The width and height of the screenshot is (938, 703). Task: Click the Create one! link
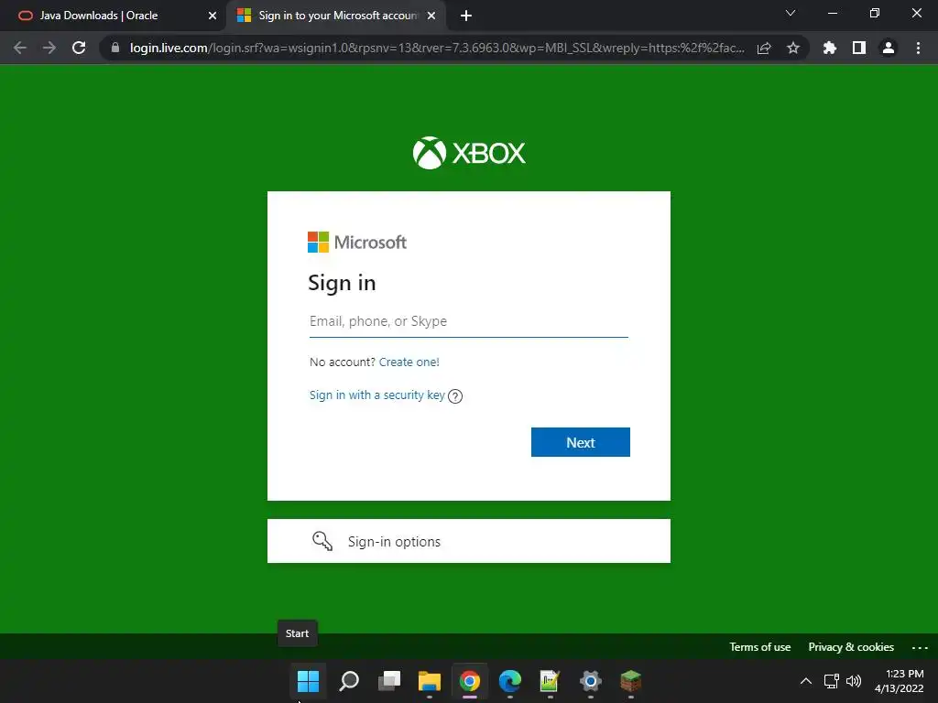pos(409,362)
